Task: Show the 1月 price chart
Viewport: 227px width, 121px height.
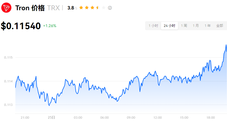Action: [x=196, y=26]
